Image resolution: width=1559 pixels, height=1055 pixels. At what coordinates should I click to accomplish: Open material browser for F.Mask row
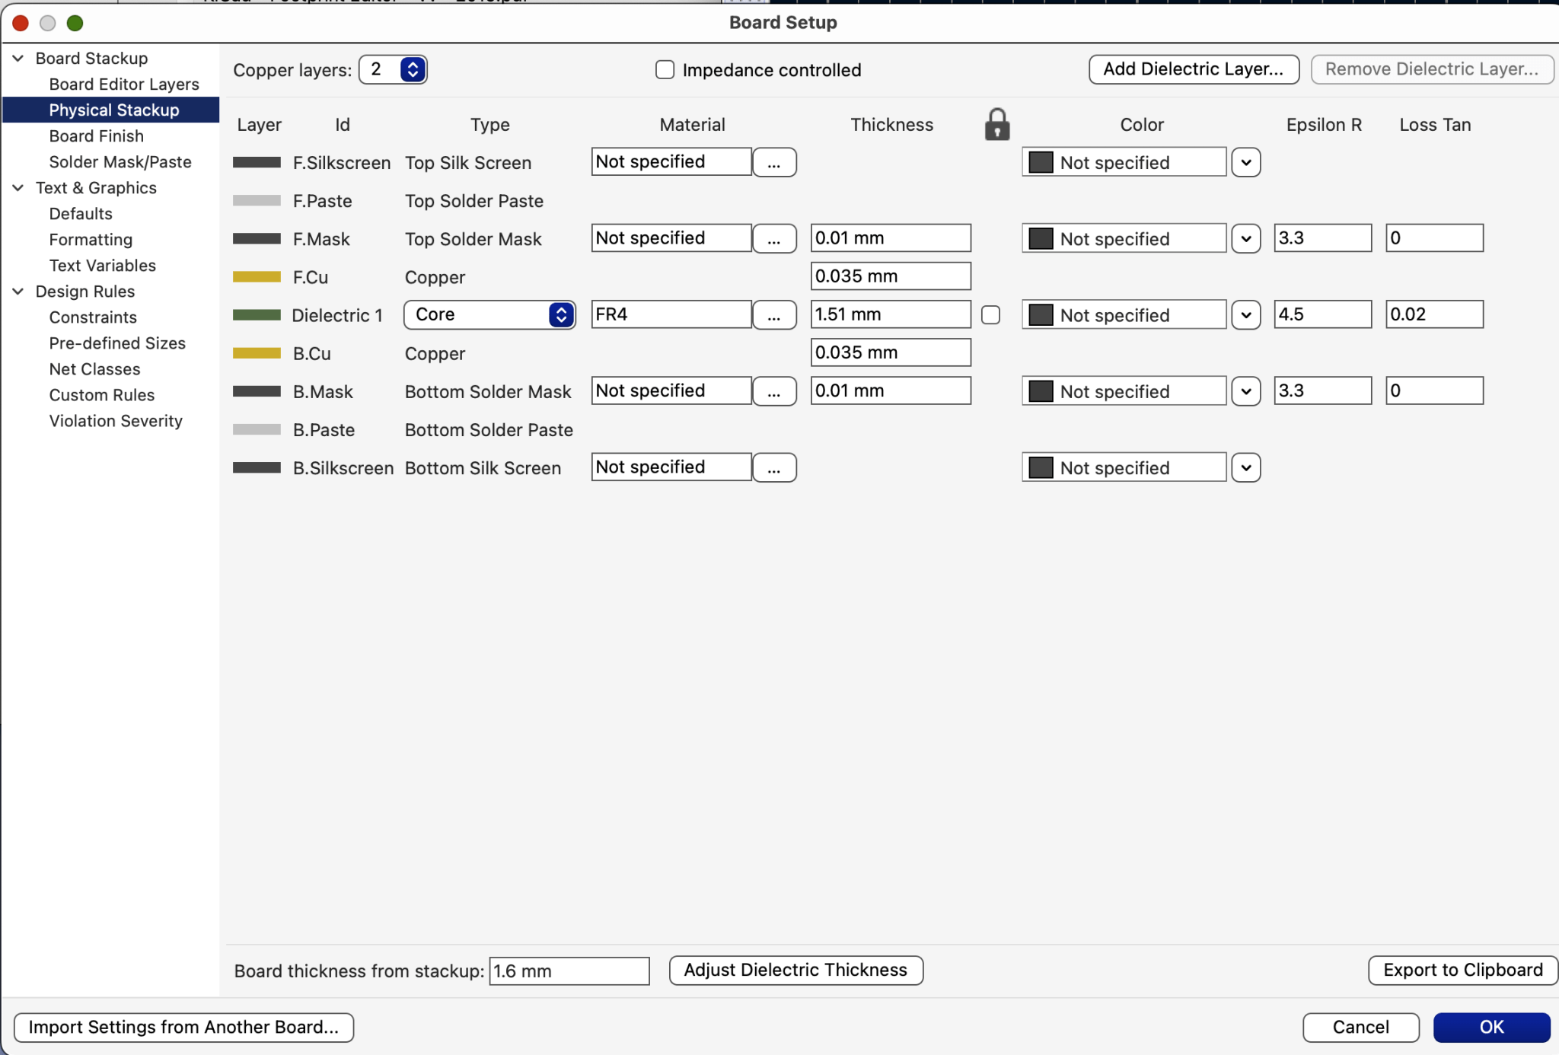pyautogui.click(x=774, y=238)
